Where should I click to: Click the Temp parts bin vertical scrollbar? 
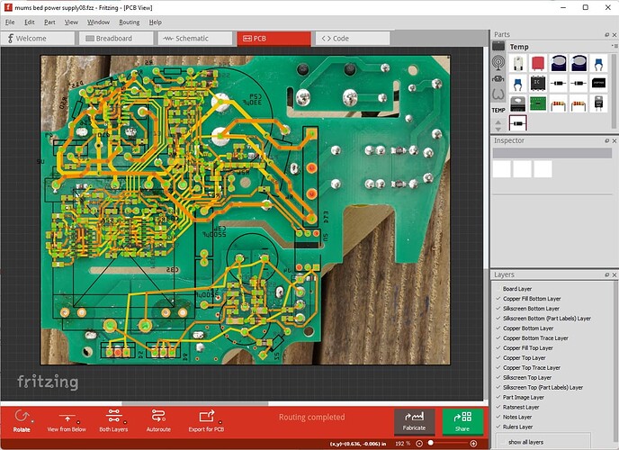coord(614,92)
